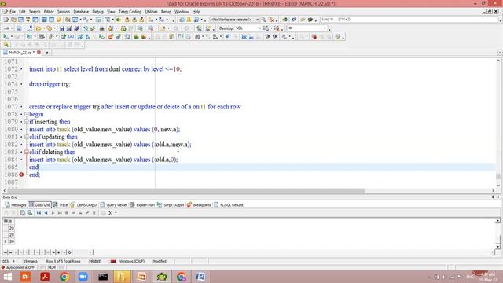
Task: Click the Autocommit is OFF indicator
Action: pos(18,267)
